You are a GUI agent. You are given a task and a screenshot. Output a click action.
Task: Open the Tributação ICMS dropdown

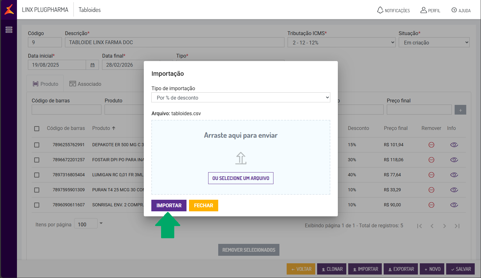[x=341, y=43]
